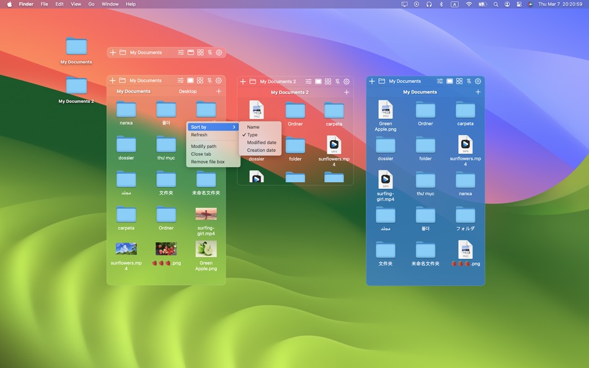
Task: Add a new tab in the My Documents 2 tab row
Action: (x=347, y=92)
